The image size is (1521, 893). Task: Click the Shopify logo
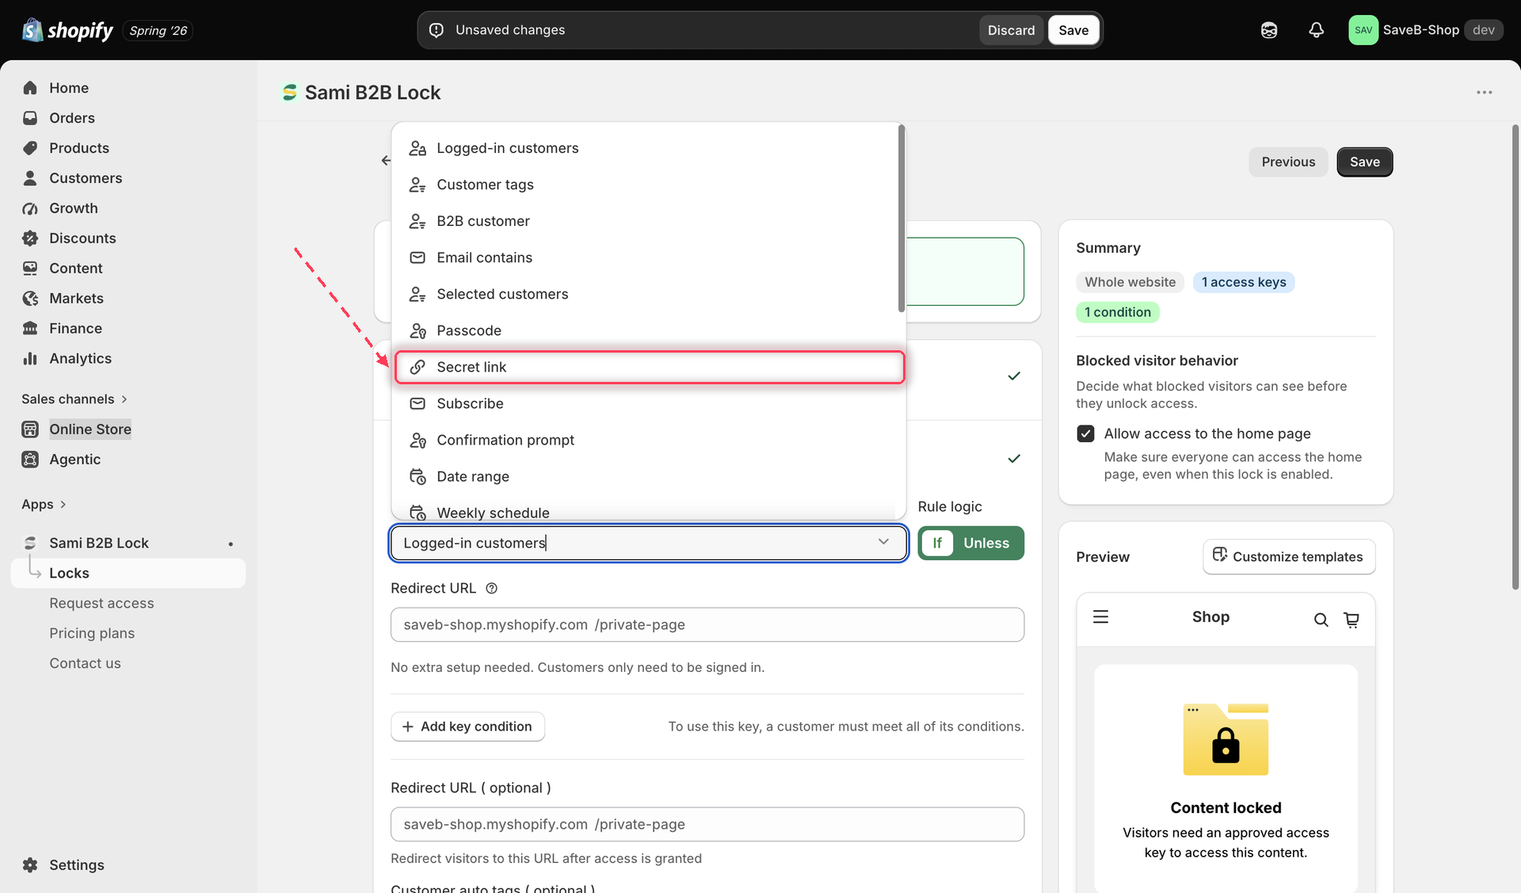pyautogui.click(x=68, y=30)
